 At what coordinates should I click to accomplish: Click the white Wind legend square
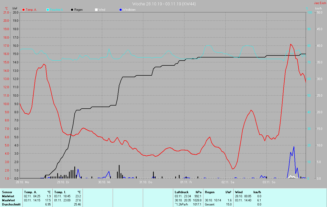click(x=96, y=10)
